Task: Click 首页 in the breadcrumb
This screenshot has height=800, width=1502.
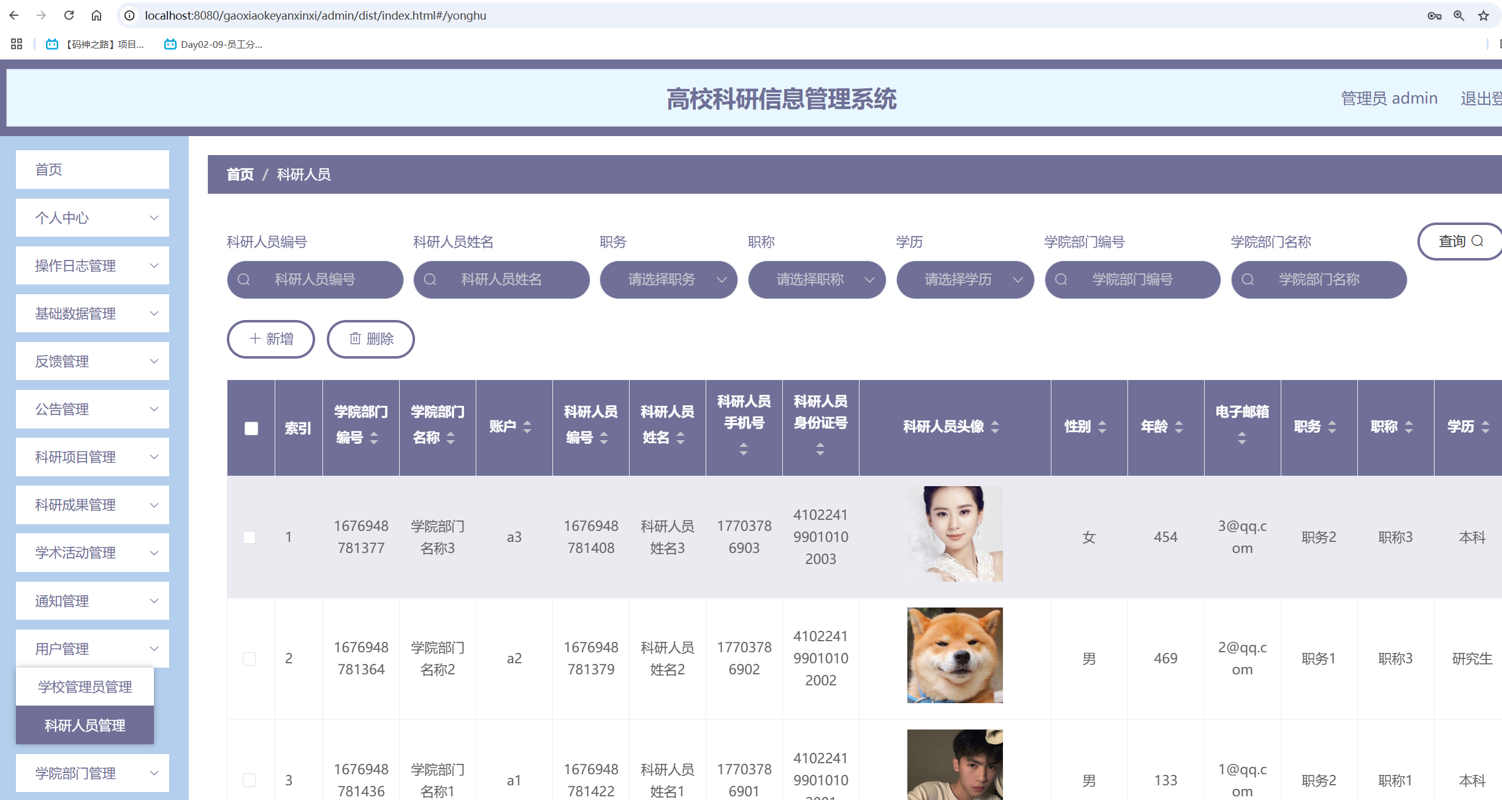Action: [x=240, y=175]
